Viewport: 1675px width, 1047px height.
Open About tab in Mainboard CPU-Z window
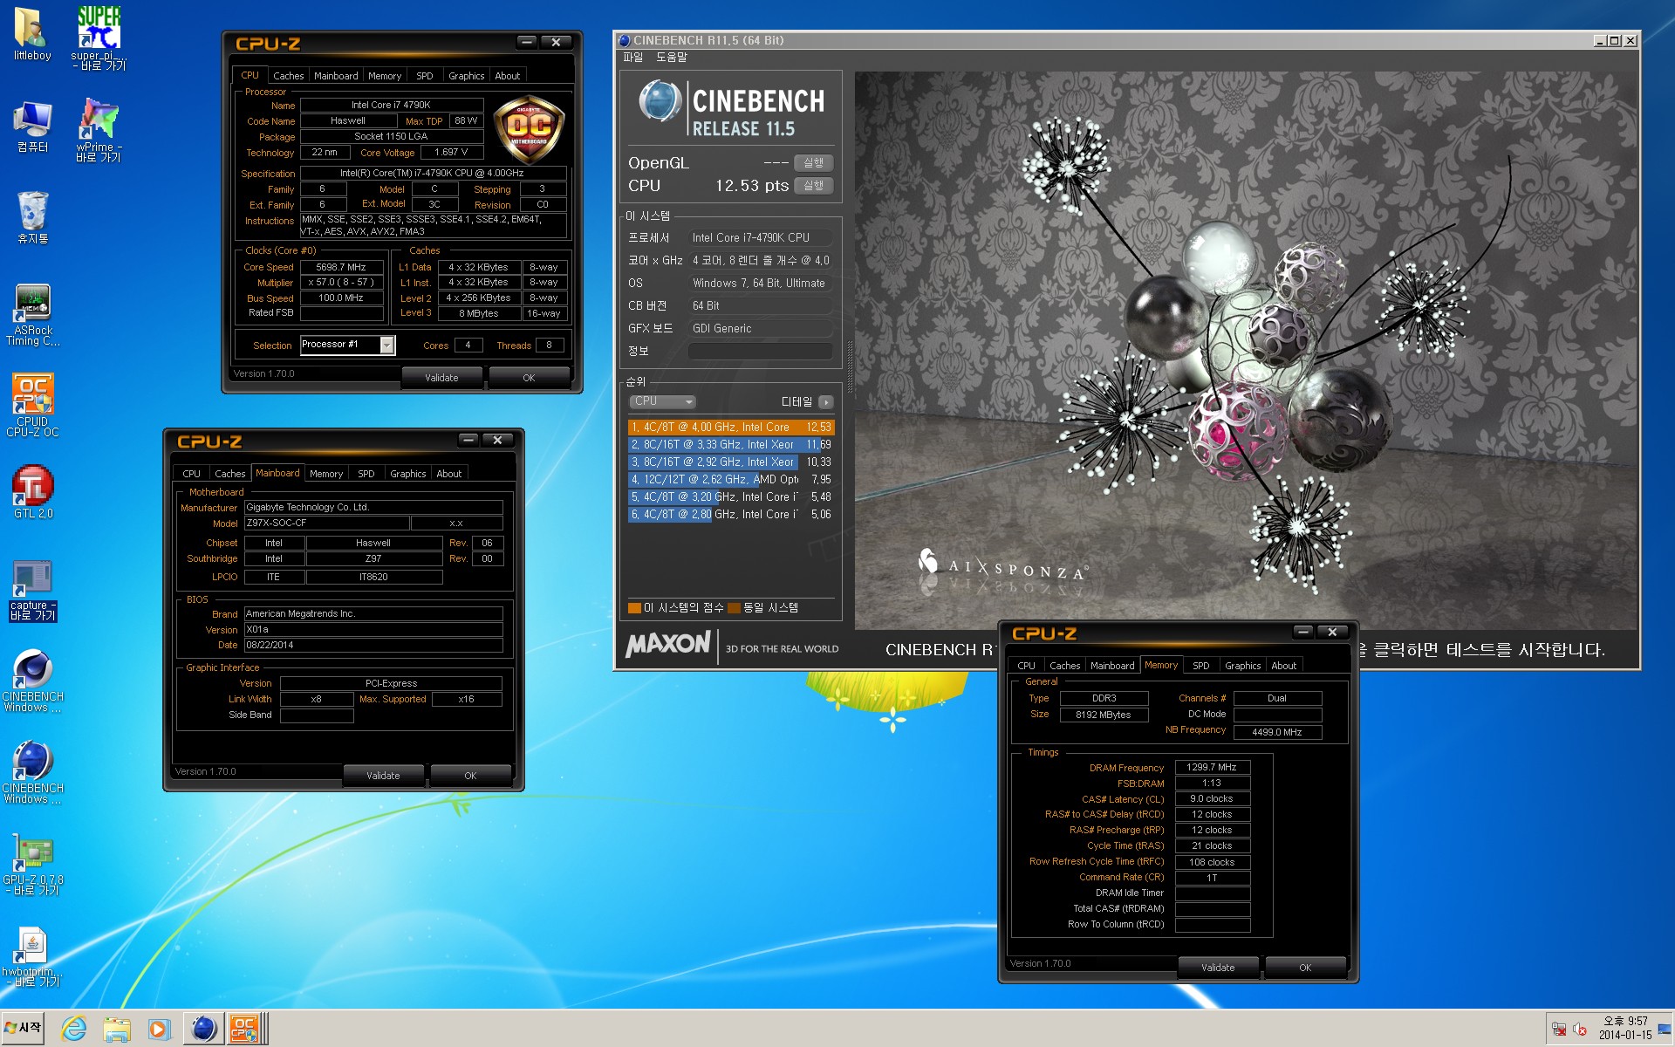(449, 474)
